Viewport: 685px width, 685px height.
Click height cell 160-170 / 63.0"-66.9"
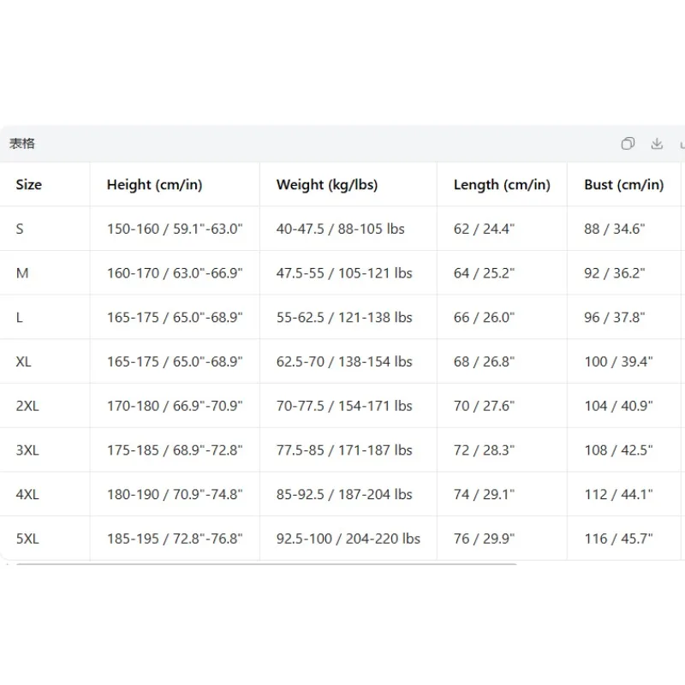[175, 273]
